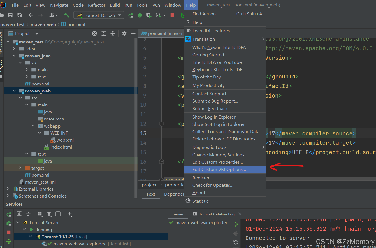
Task: Click the Group By icon in Services toolbar
Action: [40, 214]
